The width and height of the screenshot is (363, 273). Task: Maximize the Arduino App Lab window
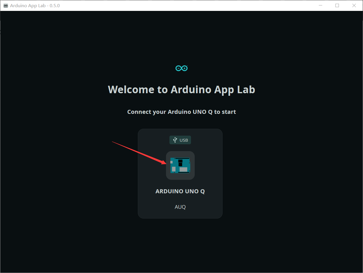pyautogui.click(x=337, y=5)
